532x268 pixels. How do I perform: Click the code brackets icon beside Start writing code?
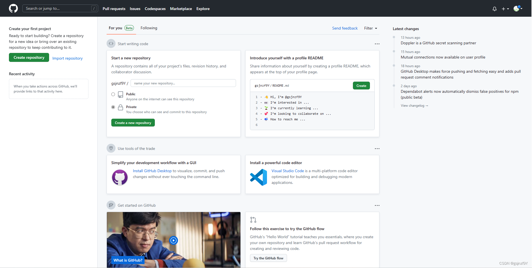coord(111,43)
